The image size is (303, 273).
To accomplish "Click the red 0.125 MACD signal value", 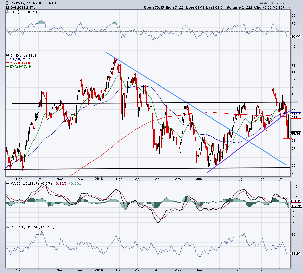I will pyautogui.click(x=60, y=183).
